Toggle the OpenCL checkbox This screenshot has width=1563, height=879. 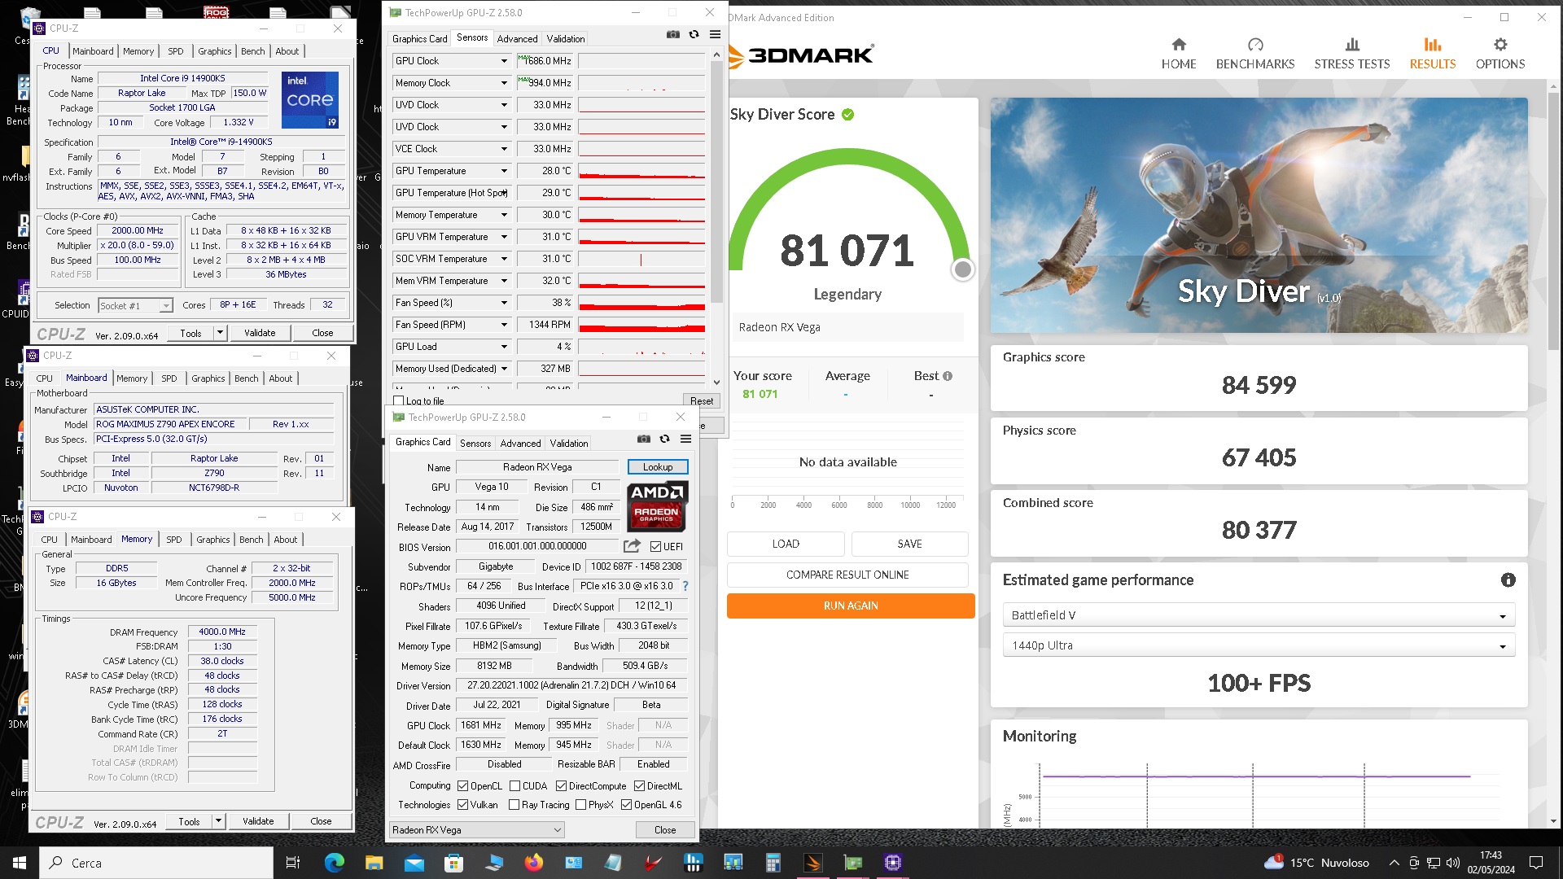(462, 786)
